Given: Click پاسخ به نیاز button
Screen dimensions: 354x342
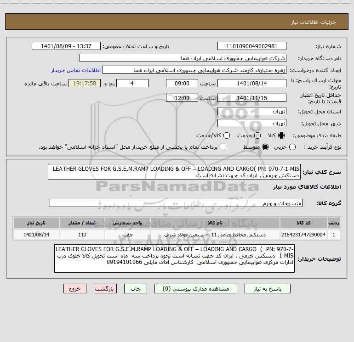Looking at the screenshot, I should (268, 289).
